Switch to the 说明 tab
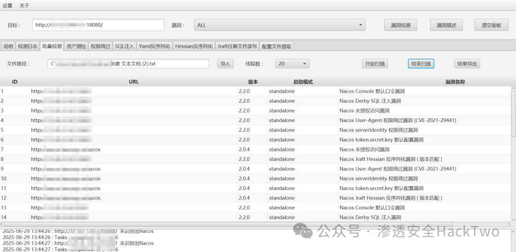Image resolution: width=516 pixels, height=252 pixels. click(x=8, y=46)
